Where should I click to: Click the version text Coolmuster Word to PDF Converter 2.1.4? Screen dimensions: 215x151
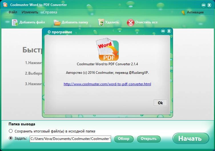coord(107,64)
